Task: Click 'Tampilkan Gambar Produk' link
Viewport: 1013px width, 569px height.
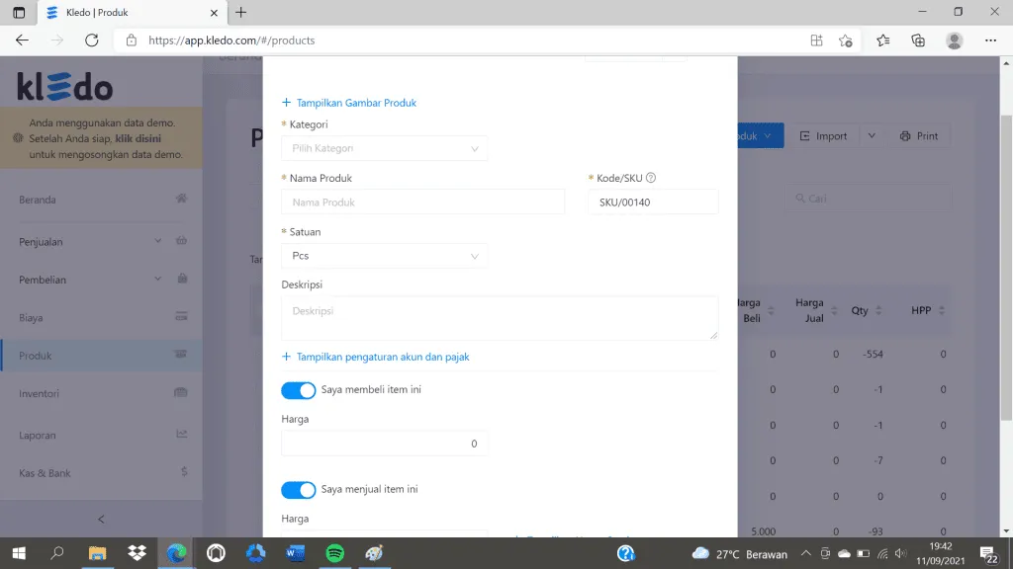Action: click(356, 103)
